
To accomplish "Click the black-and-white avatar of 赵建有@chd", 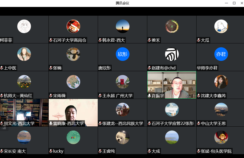I will click(x=172, y=54).
